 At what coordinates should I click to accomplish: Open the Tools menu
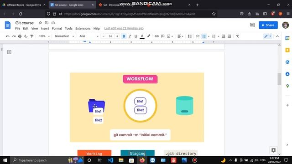click(68, 28)
